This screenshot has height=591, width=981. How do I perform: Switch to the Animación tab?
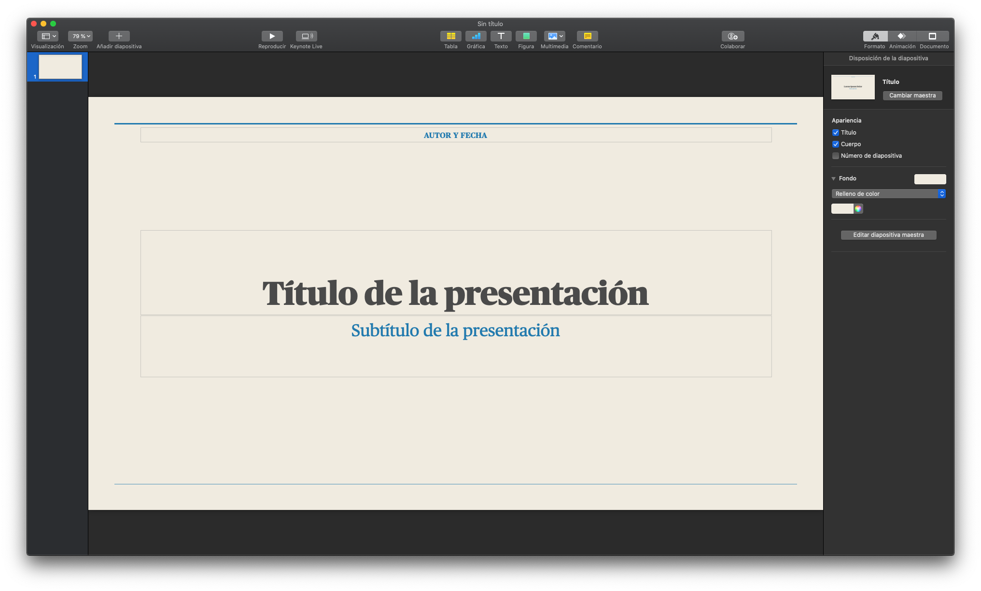click(902, 36)
